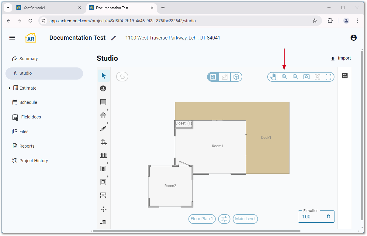Image resolution: width=367 pixels, height=236 pixels.
Task: Open the hamburger navigation menu
Action: click(x=12, y=38)
